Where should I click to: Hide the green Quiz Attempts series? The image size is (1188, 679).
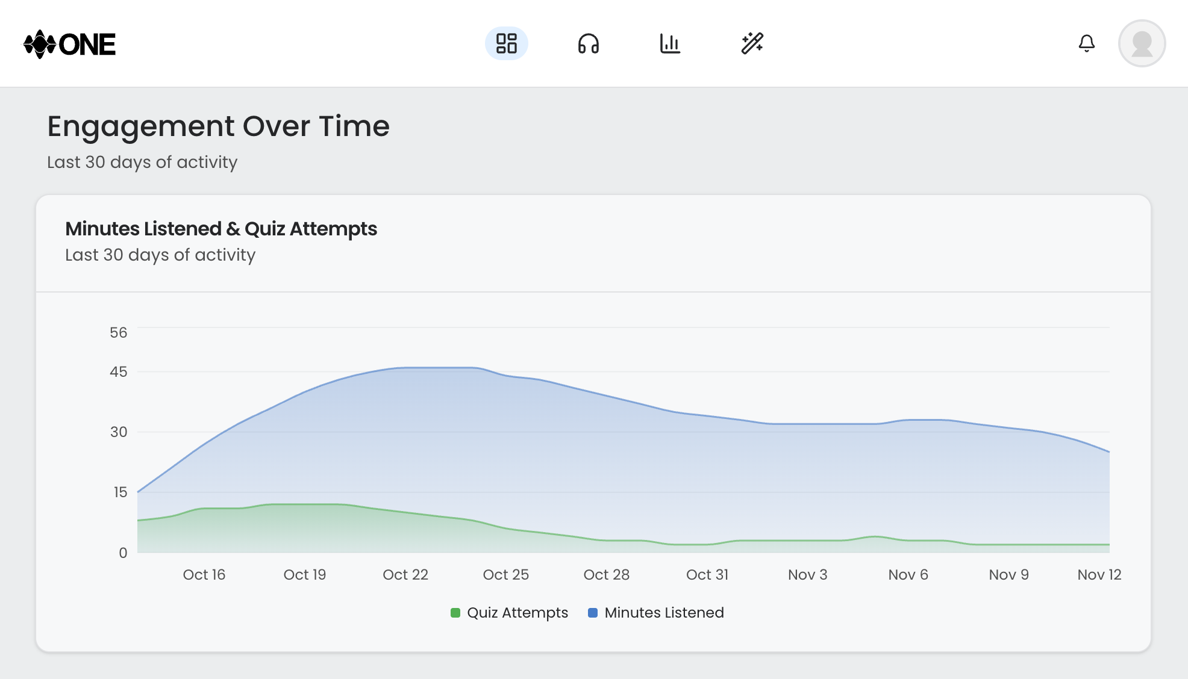[x=509, y=613]
